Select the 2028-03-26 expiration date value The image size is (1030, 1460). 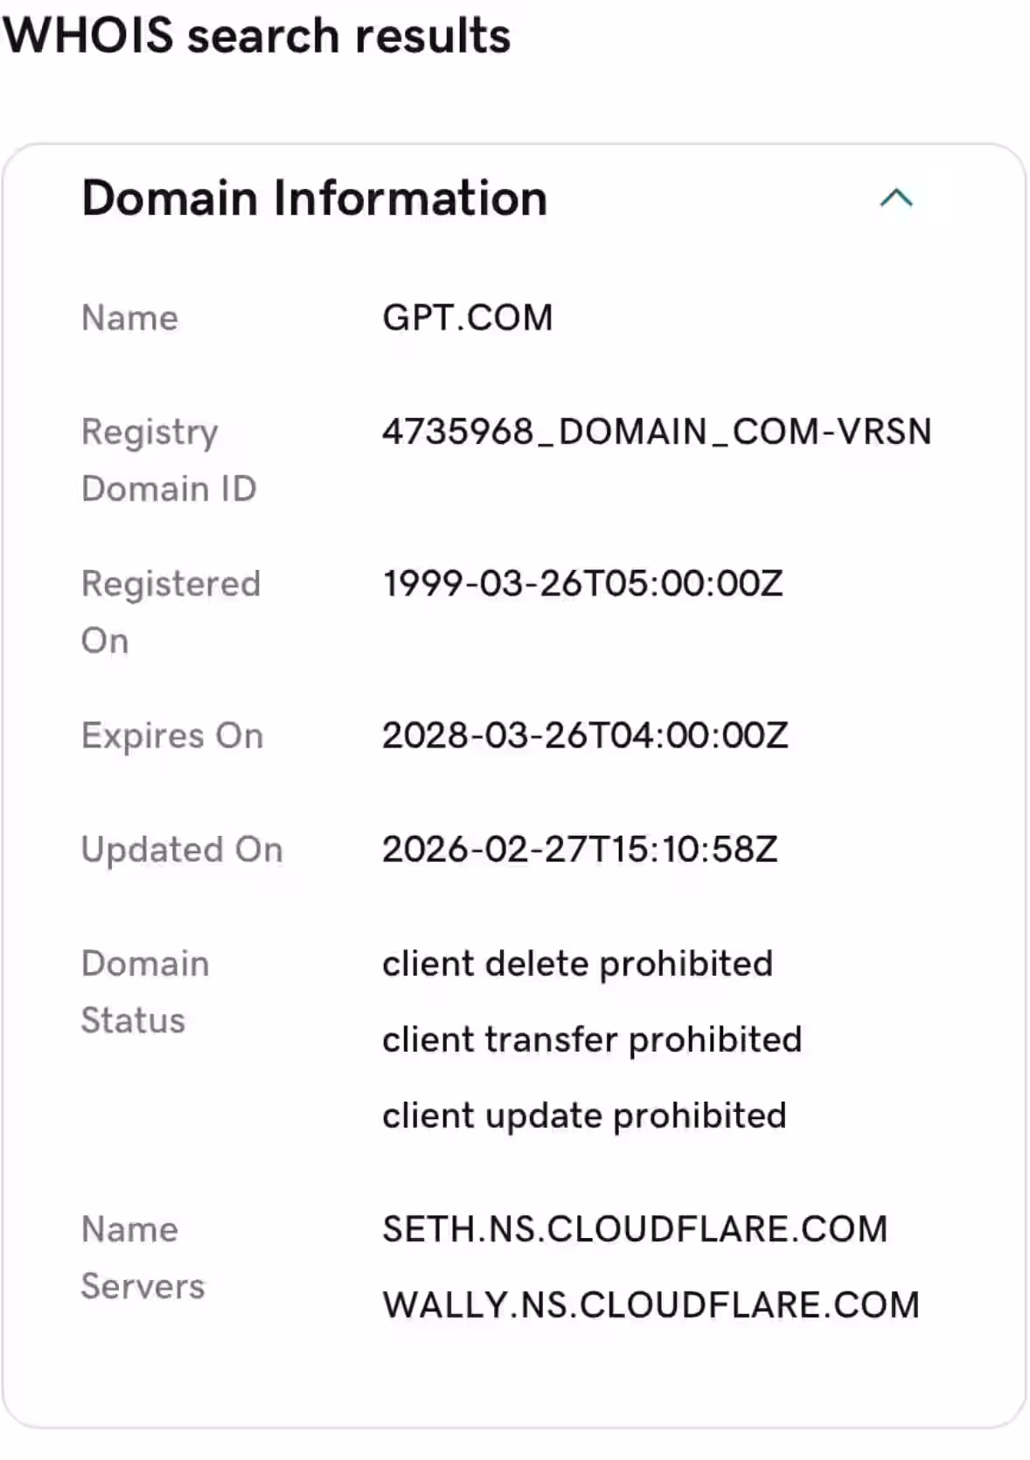(x=585, y=736)
